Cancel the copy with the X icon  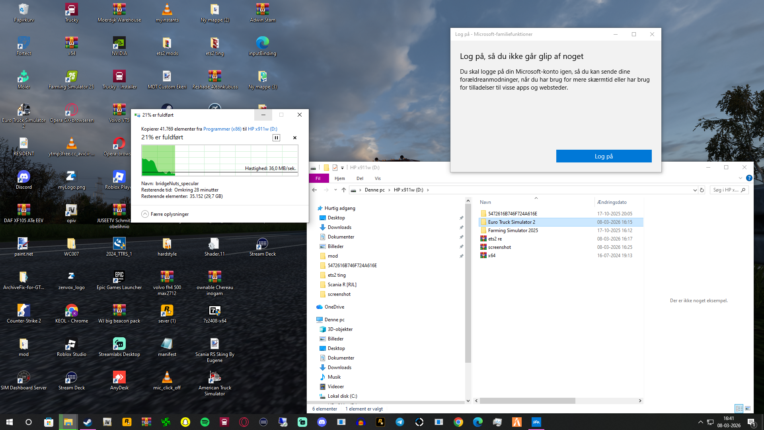(x=295, y=138)
